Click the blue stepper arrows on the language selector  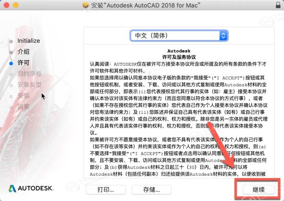(x=224, y=35)
